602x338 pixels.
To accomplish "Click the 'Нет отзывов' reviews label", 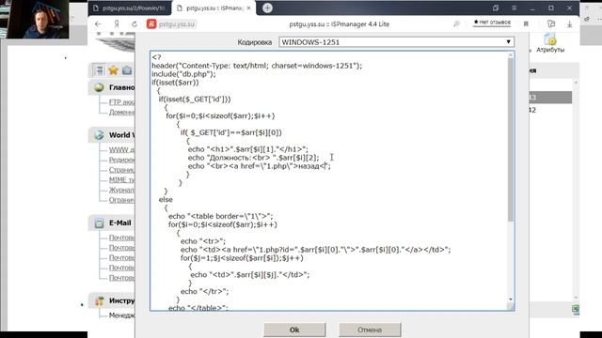I will click(x=492, y=23).
